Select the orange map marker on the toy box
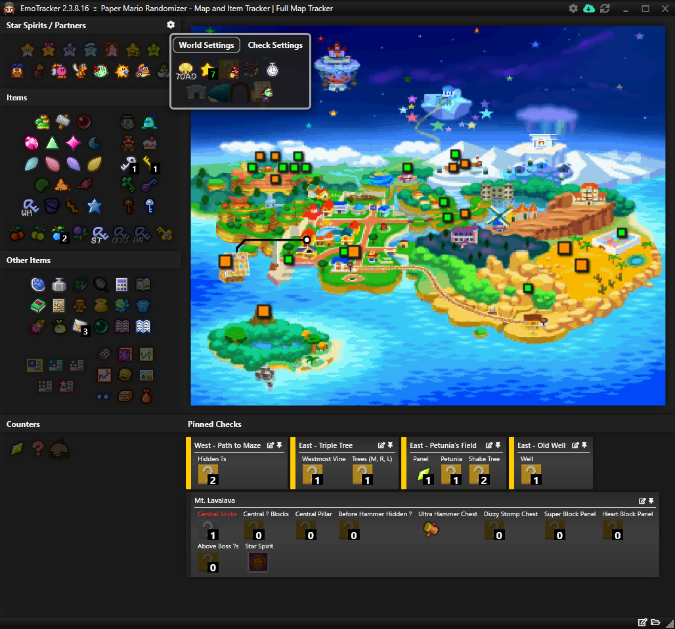675x629 pixels. [x=225, y=261]
